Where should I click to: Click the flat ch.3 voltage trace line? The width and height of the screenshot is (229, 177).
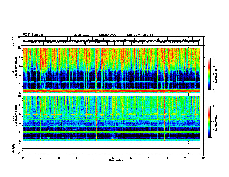111,148
